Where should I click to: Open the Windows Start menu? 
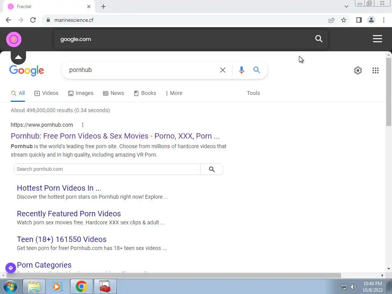tap(10, 286)
